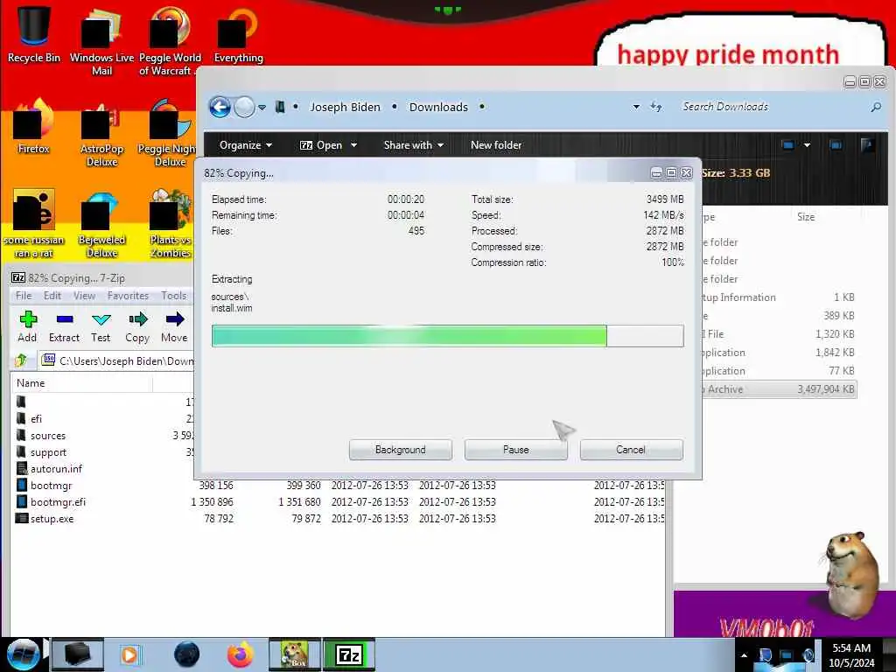This screenshot has width=896, height=672.
Task: Select the 3,497,904 KB Archive row
Action: pos(780,389)
